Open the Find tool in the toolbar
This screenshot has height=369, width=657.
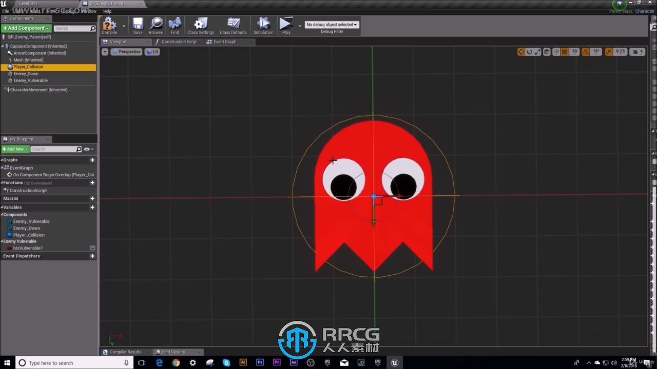click(175, 26)
